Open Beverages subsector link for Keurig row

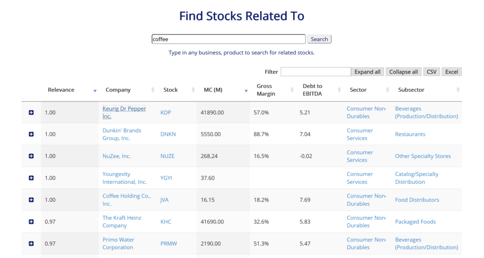(427, 112)
